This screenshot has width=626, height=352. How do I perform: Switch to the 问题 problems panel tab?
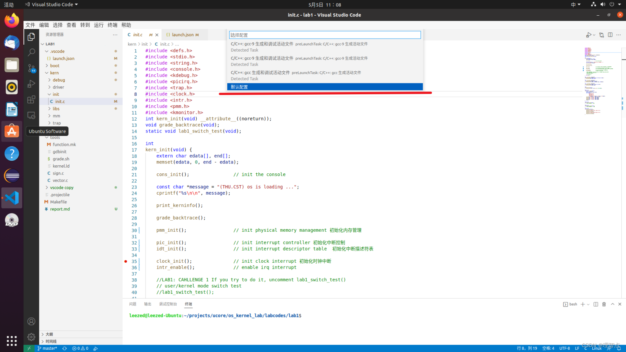click(x=133, y=304)
